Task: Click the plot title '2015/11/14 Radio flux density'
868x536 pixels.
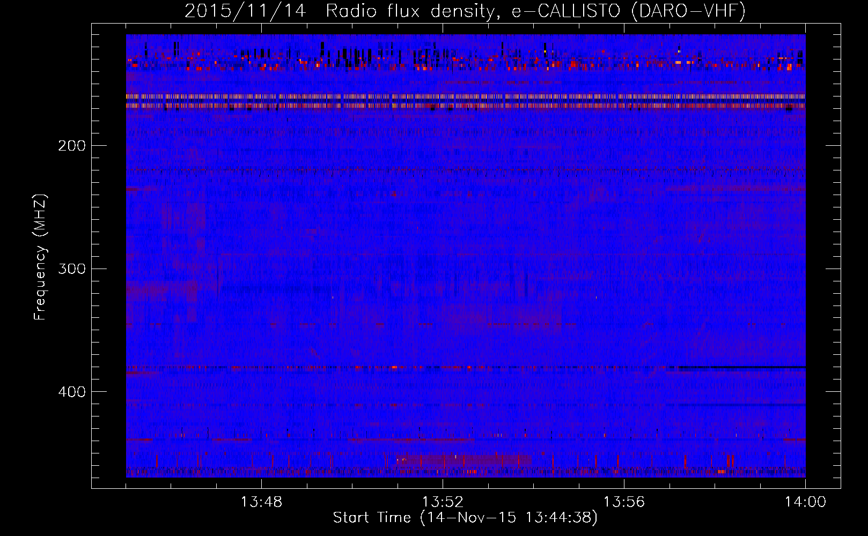Action: coord(465,11)
